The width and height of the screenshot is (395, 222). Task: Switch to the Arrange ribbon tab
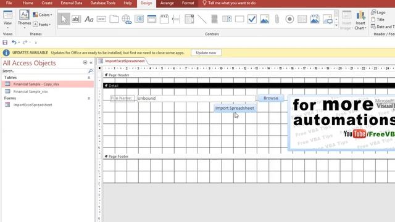(167, 3)
